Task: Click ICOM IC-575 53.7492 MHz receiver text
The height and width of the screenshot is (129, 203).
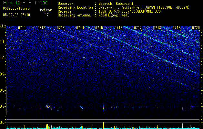Action: (x=129, y=11)
